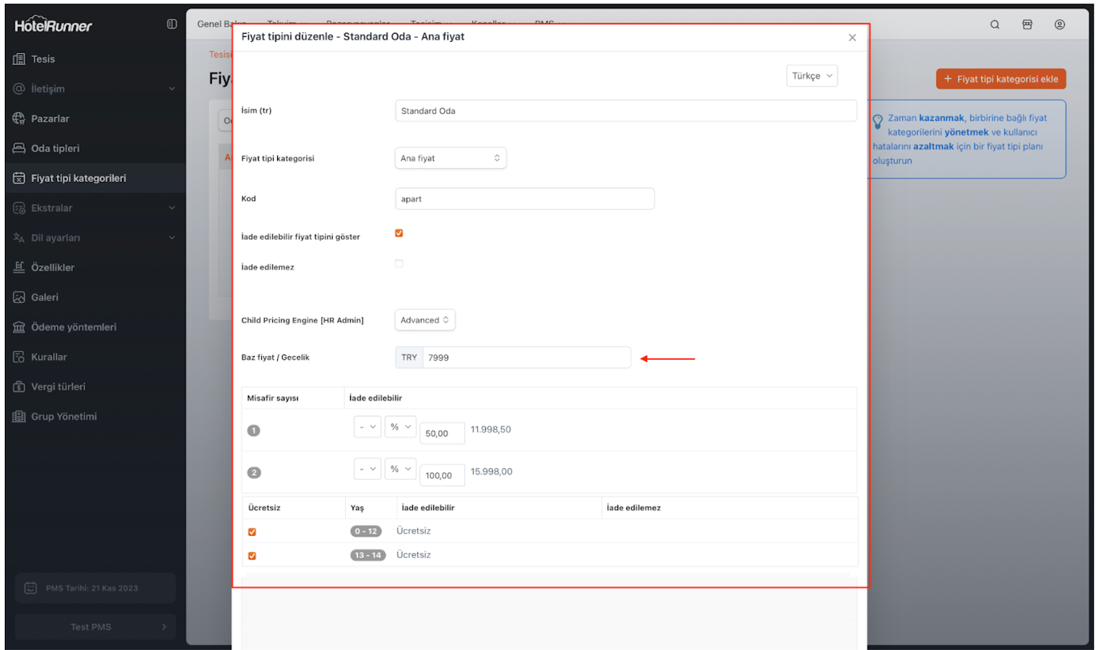Close the Fiyat tipini düzenle dialog
The image size is (1100, 650).
point(852,38)
